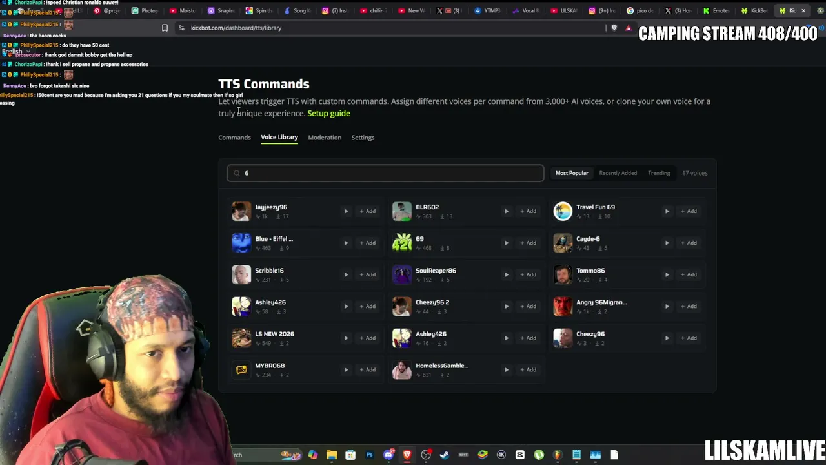
Task: Add the LS NEW 2026 voice
Action: pos(367,338)
